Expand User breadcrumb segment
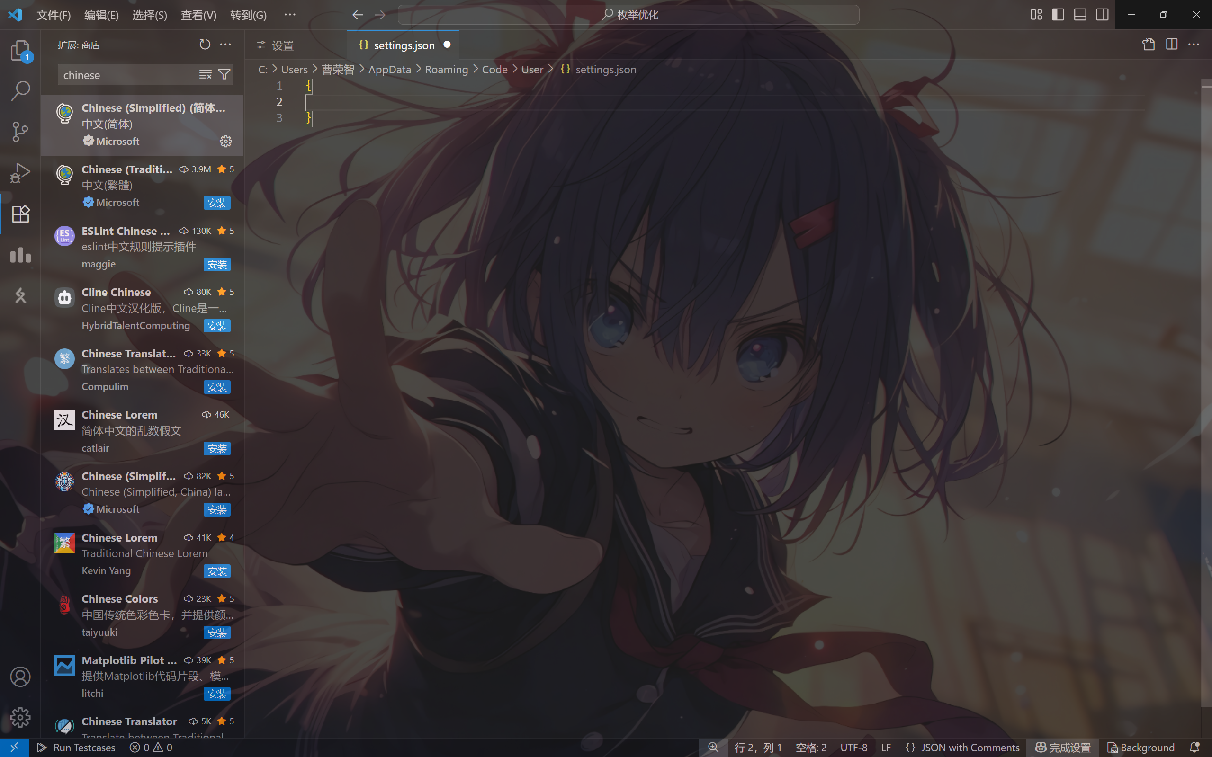 [x=532, y=70]
